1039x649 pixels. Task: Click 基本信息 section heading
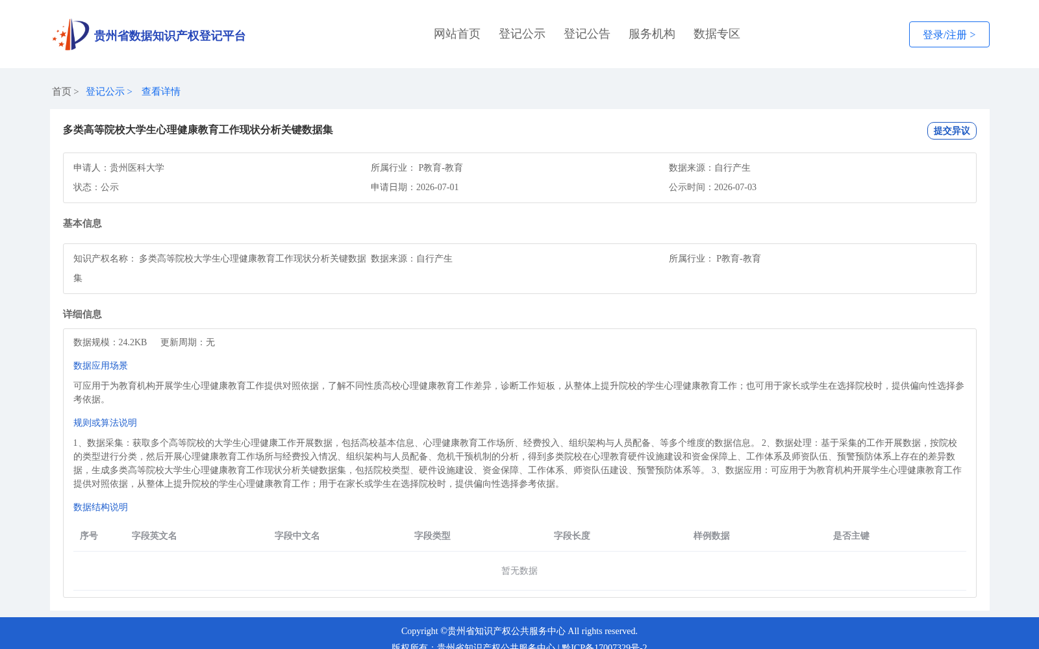point(82,223)
